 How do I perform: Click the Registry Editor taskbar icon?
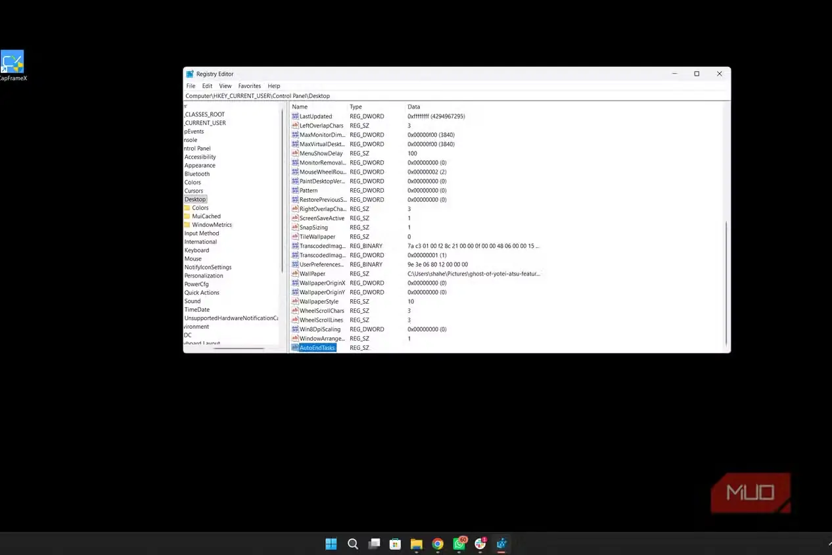click(501, 544)
